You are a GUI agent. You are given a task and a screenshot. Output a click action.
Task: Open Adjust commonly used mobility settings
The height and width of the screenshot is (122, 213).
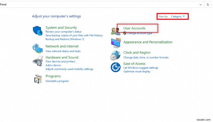[69, 69]
